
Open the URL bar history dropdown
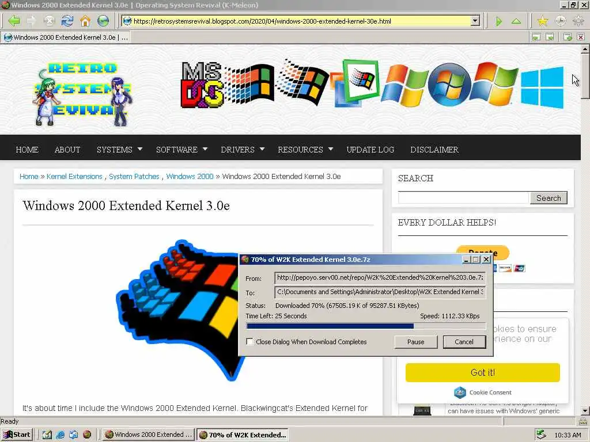[475, 21]
